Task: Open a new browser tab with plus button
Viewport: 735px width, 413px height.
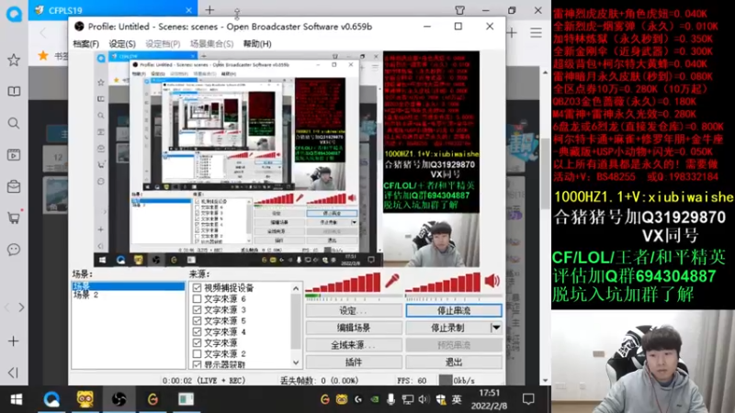Action: click(x=209, y=10)
